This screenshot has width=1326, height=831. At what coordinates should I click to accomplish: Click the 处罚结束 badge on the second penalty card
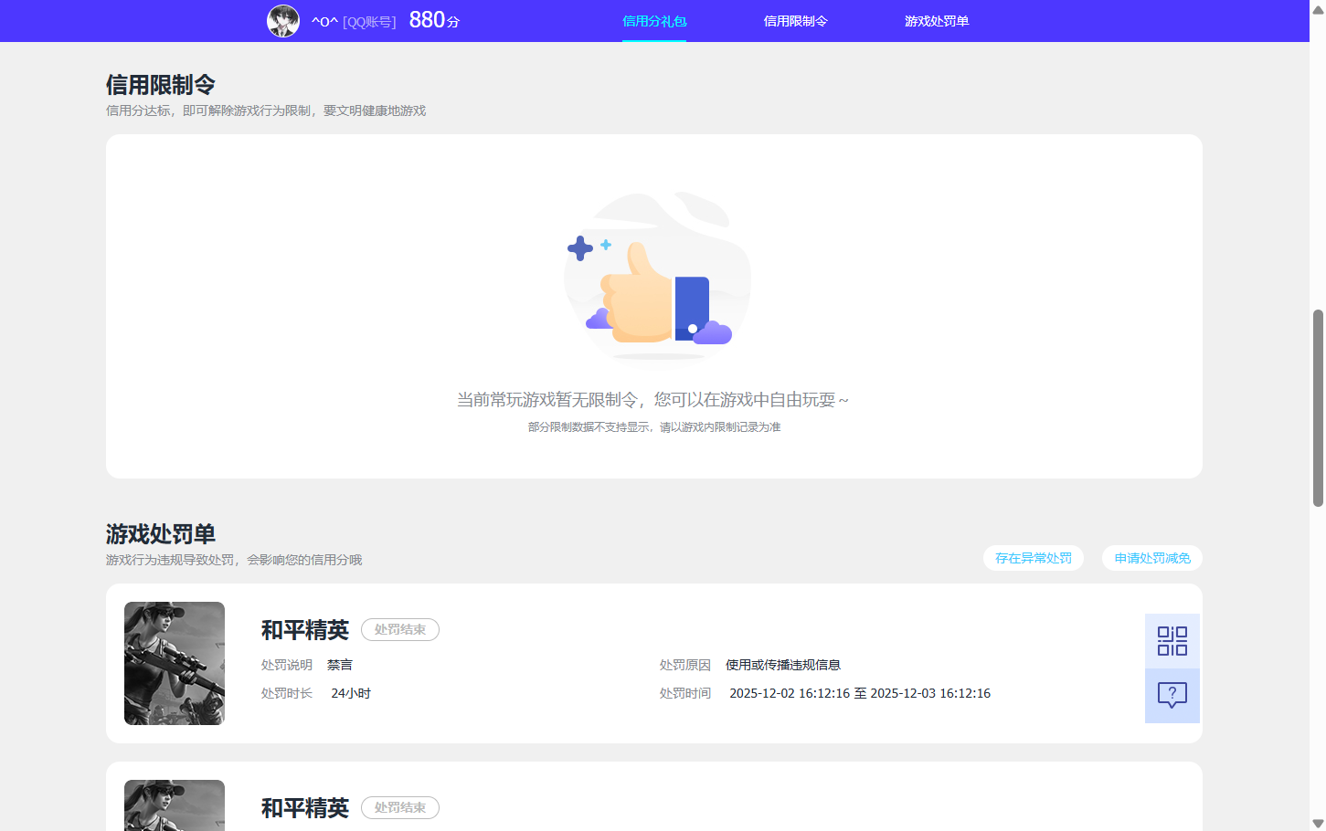[x=399, y=807]
